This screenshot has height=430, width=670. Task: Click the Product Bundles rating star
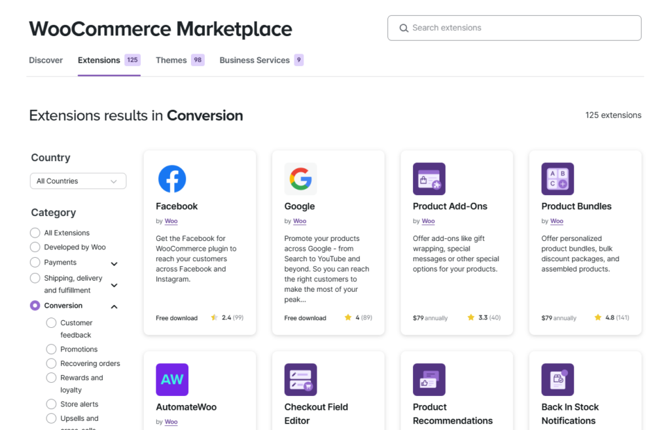(598, 317)
